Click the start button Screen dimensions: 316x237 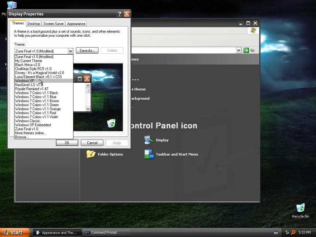(15, 233)
